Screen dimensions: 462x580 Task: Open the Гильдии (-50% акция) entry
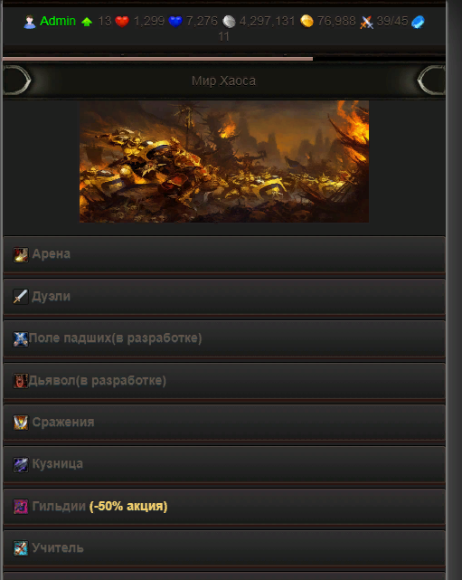[224, 507]
